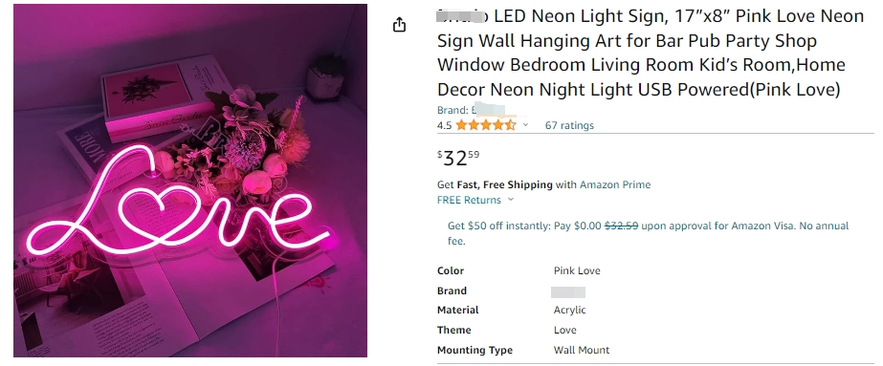Click the Get $50 off instantly offer
883x366 pixels.
click(x=648, y=233)
